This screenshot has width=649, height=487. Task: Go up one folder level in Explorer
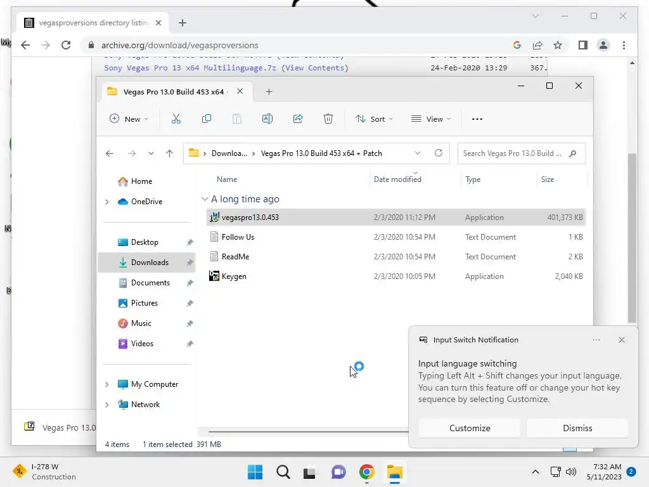169,153
